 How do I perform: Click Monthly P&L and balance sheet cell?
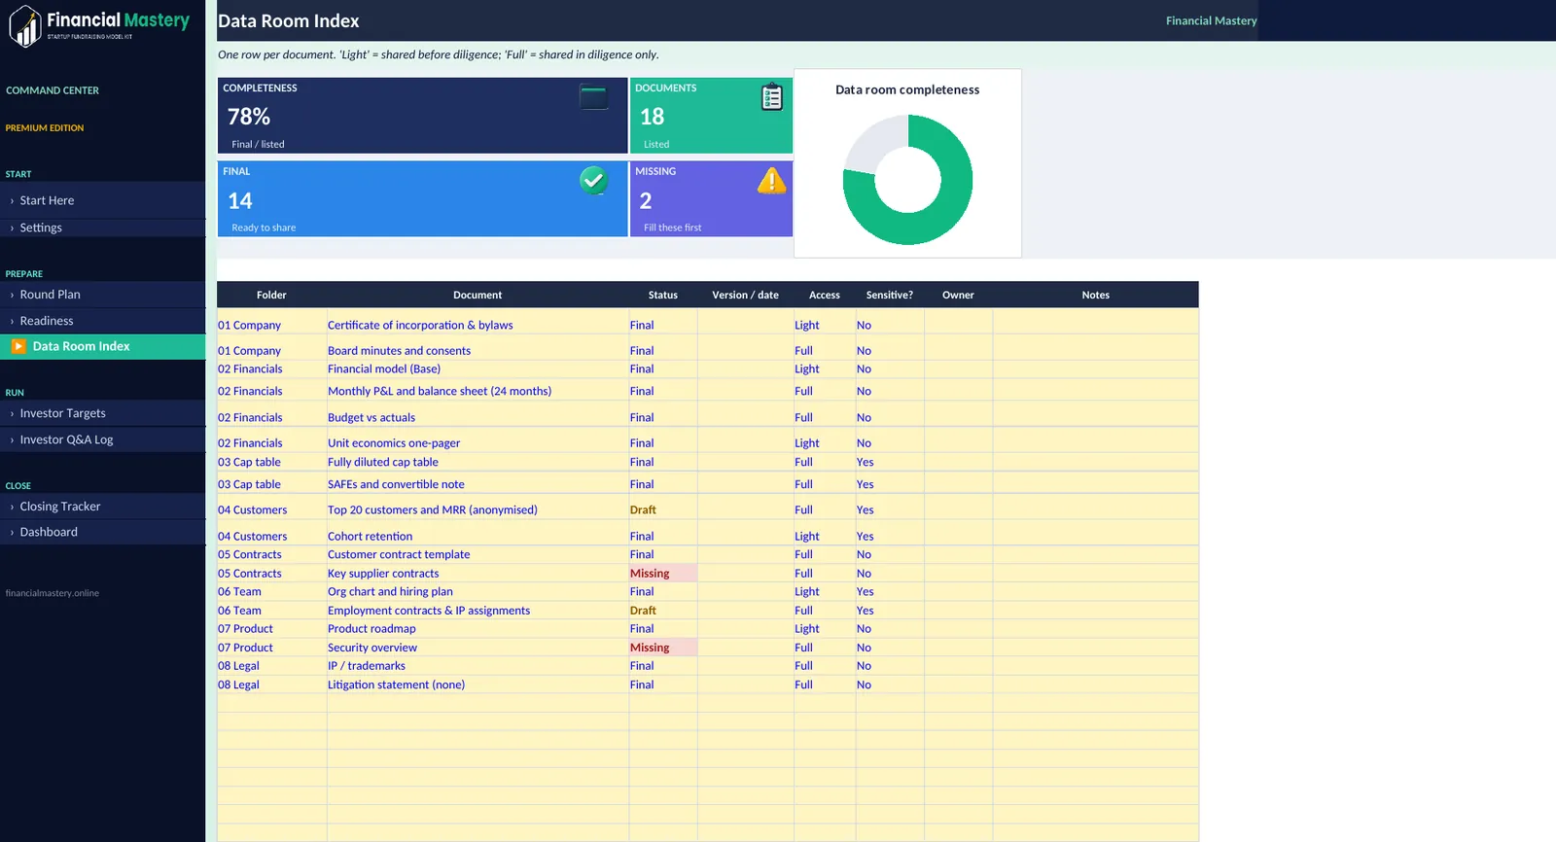(x=477, y=391)
